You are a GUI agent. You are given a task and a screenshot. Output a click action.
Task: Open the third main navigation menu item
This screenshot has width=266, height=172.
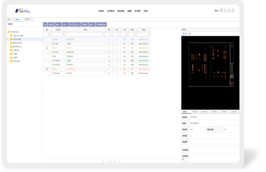click(x=121, y=11)
